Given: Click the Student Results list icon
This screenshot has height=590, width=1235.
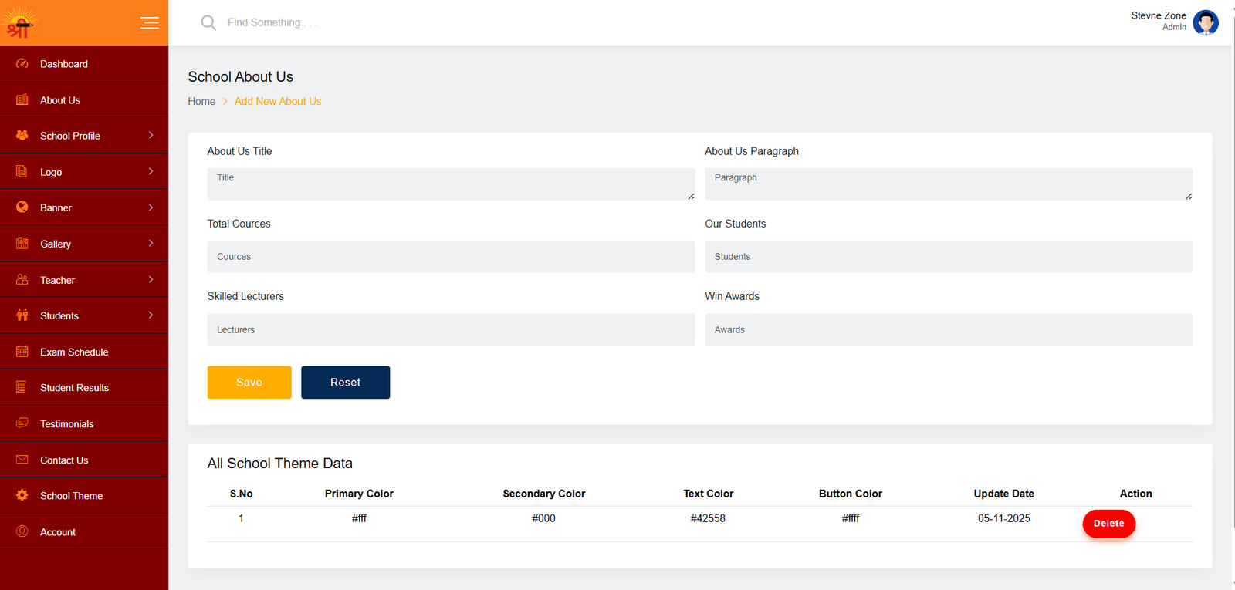Looking at the screenshot, I should [x=22, y=387].
